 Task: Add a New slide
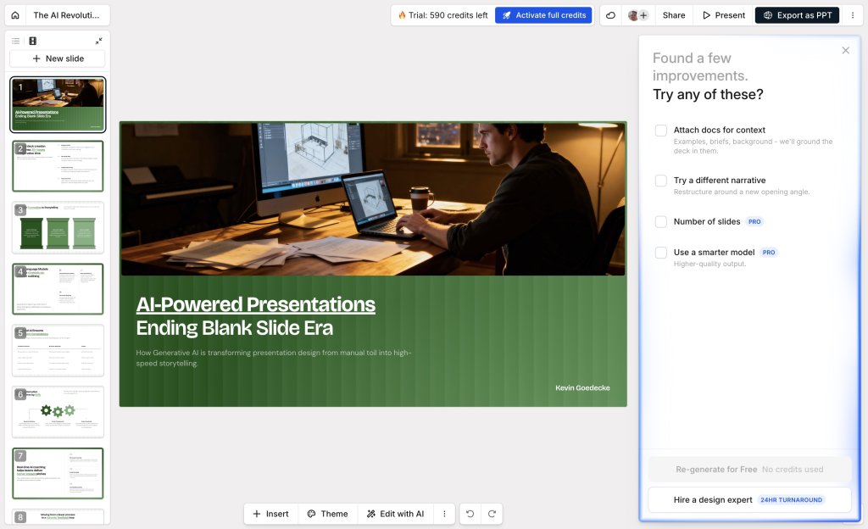[x=58, y=58]
